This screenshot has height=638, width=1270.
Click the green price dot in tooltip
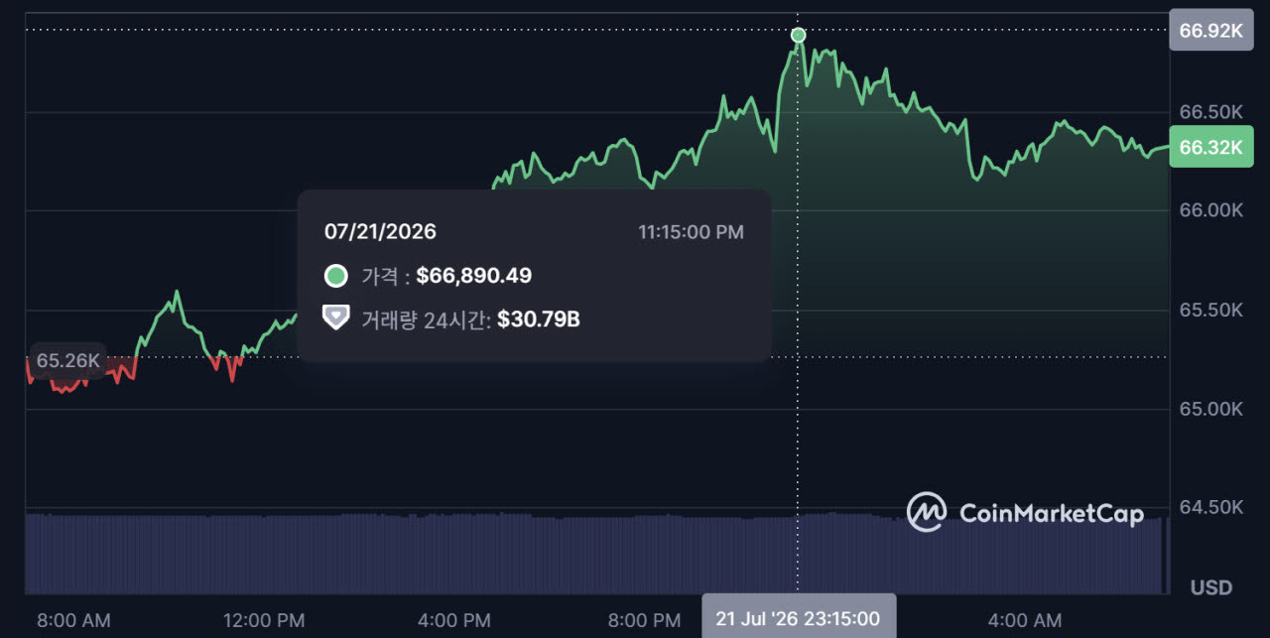(336, 276)
